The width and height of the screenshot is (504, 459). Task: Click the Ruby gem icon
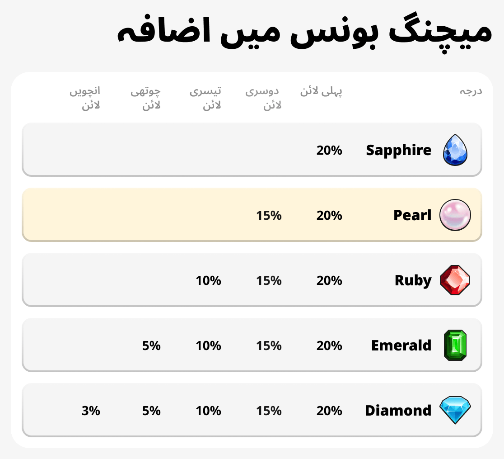pyautogui.click(x=455, y=280)
